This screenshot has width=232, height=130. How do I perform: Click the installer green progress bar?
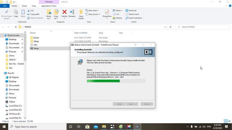coord(116,81)
